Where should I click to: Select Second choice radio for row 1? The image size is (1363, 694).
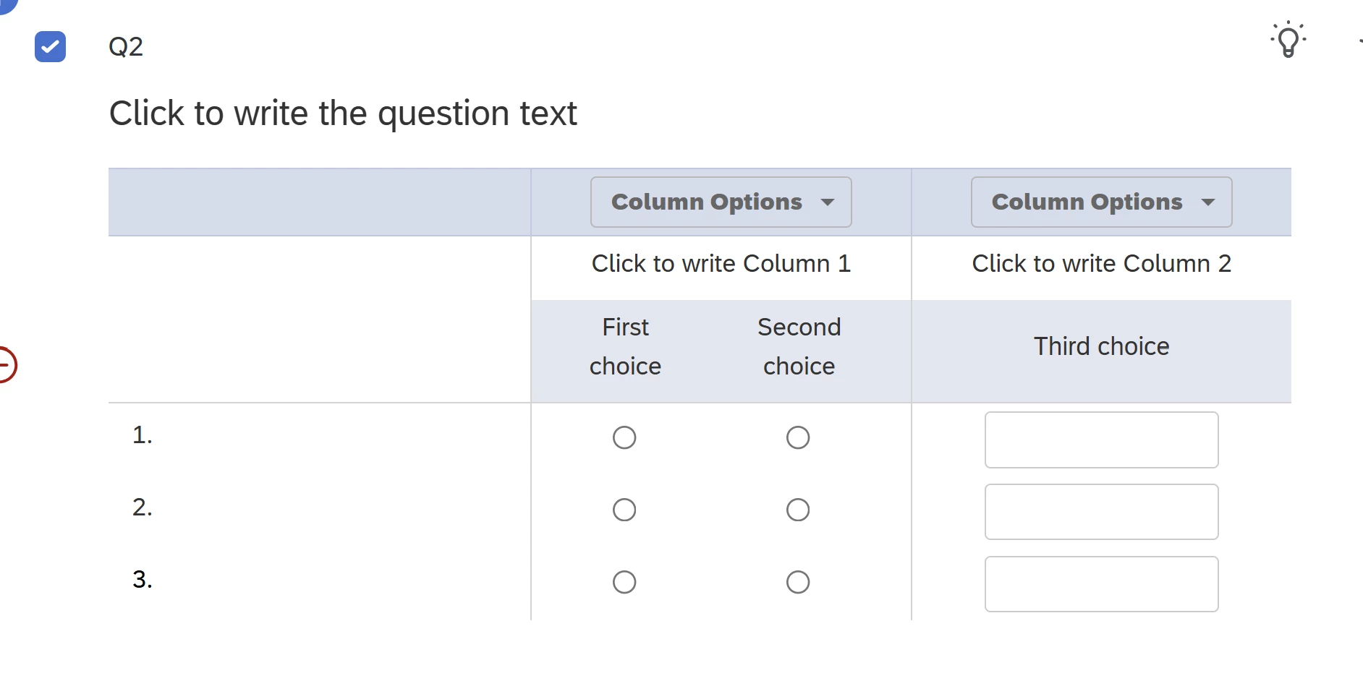(x=798, y=437)
